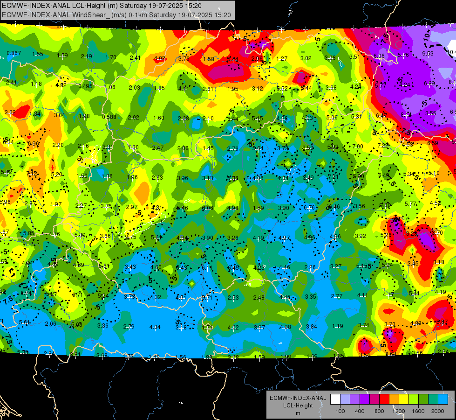Click the wind shear value 0.588
456x420 pixels.
(x=109, y=117)
